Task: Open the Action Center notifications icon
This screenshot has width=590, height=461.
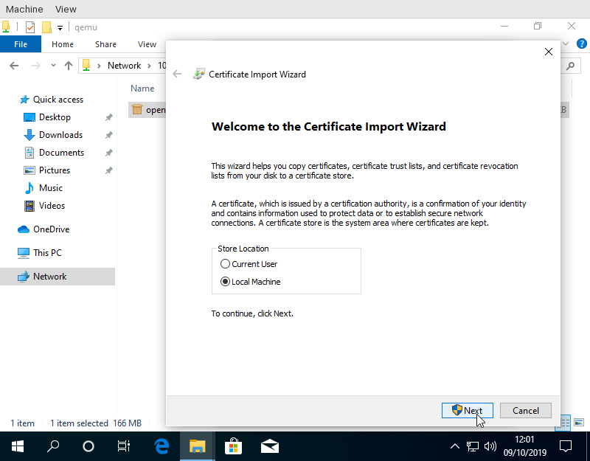Action: pos(566,446)
